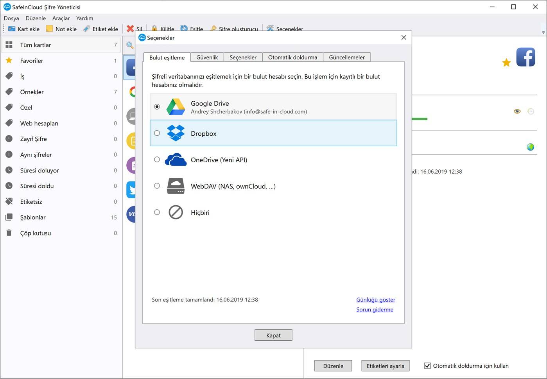This screenshot has height=379, width=547.
Task: Click the OneDrive cloud icon
Action: pos(176,160)
